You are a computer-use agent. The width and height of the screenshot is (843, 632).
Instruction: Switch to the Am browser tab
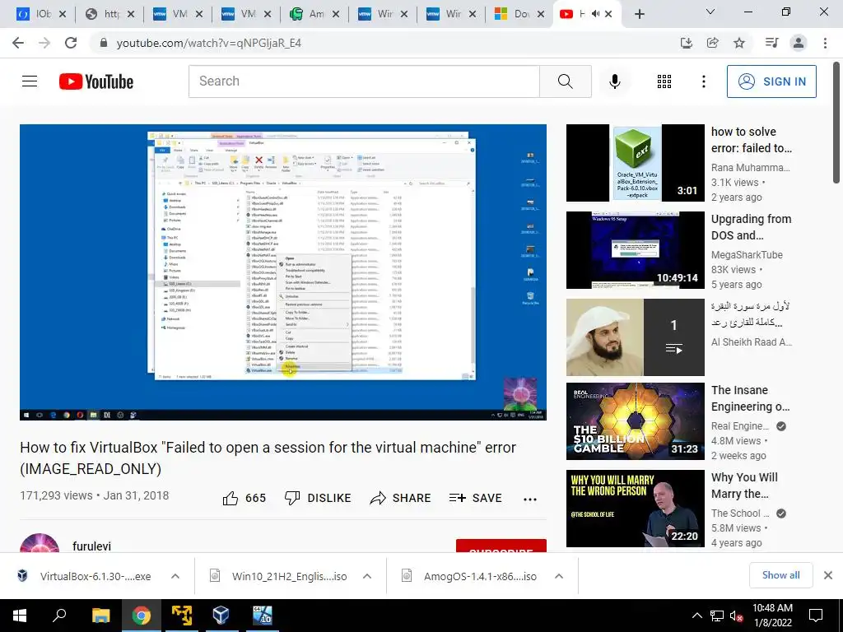314,14
